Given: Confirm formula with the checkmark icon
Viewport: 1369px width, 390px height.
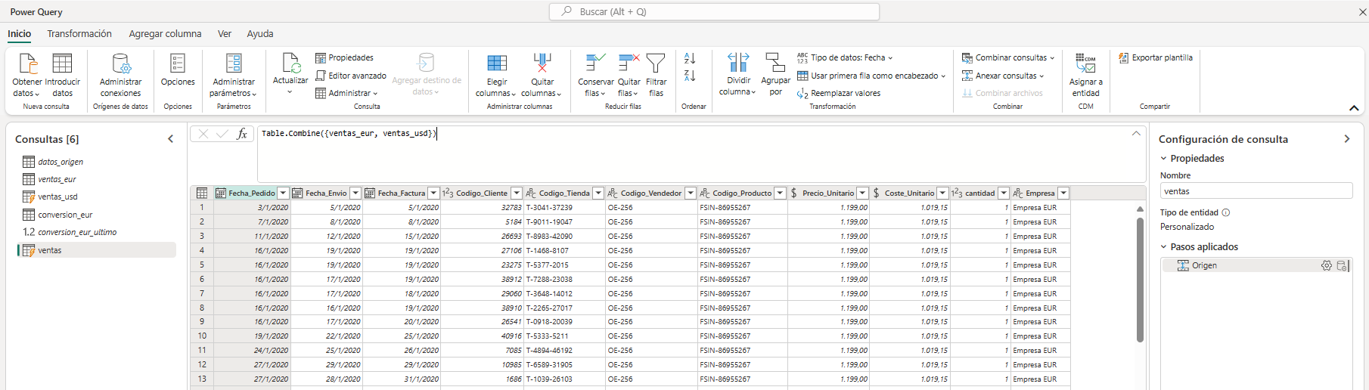Looking at the screenshot, I should click(x=222, y=134).
